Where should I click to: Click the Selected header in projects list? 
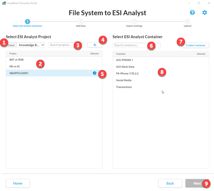click(x=95, y=53)
